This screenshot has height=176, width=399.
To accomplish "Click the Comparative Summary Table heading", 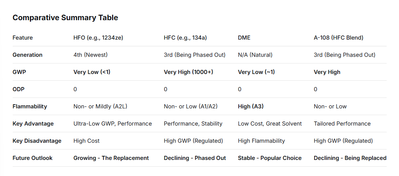I will (65, 18).
